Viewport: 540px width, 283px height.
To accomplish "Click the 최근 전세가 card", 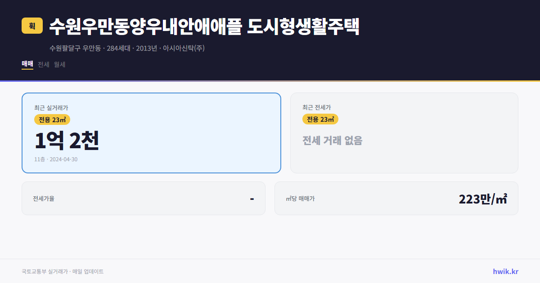I will click(404, 133).
